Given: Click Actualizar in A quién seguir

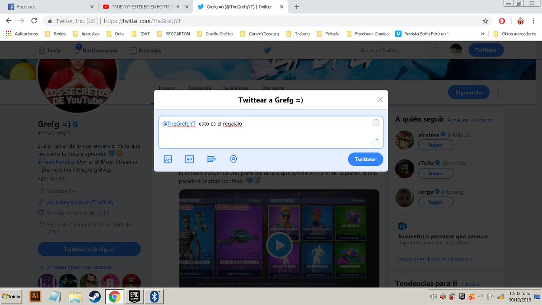Looking at the screenshot, I should (x=458, y=120).
